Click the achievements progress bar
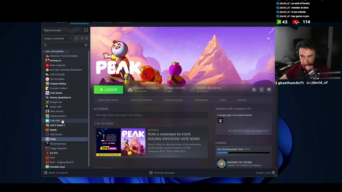 click(x=243, y=153)
